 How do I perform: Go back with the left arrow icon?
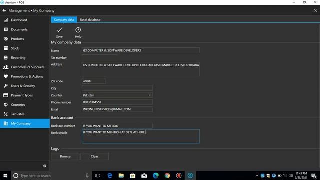(4, 10)
